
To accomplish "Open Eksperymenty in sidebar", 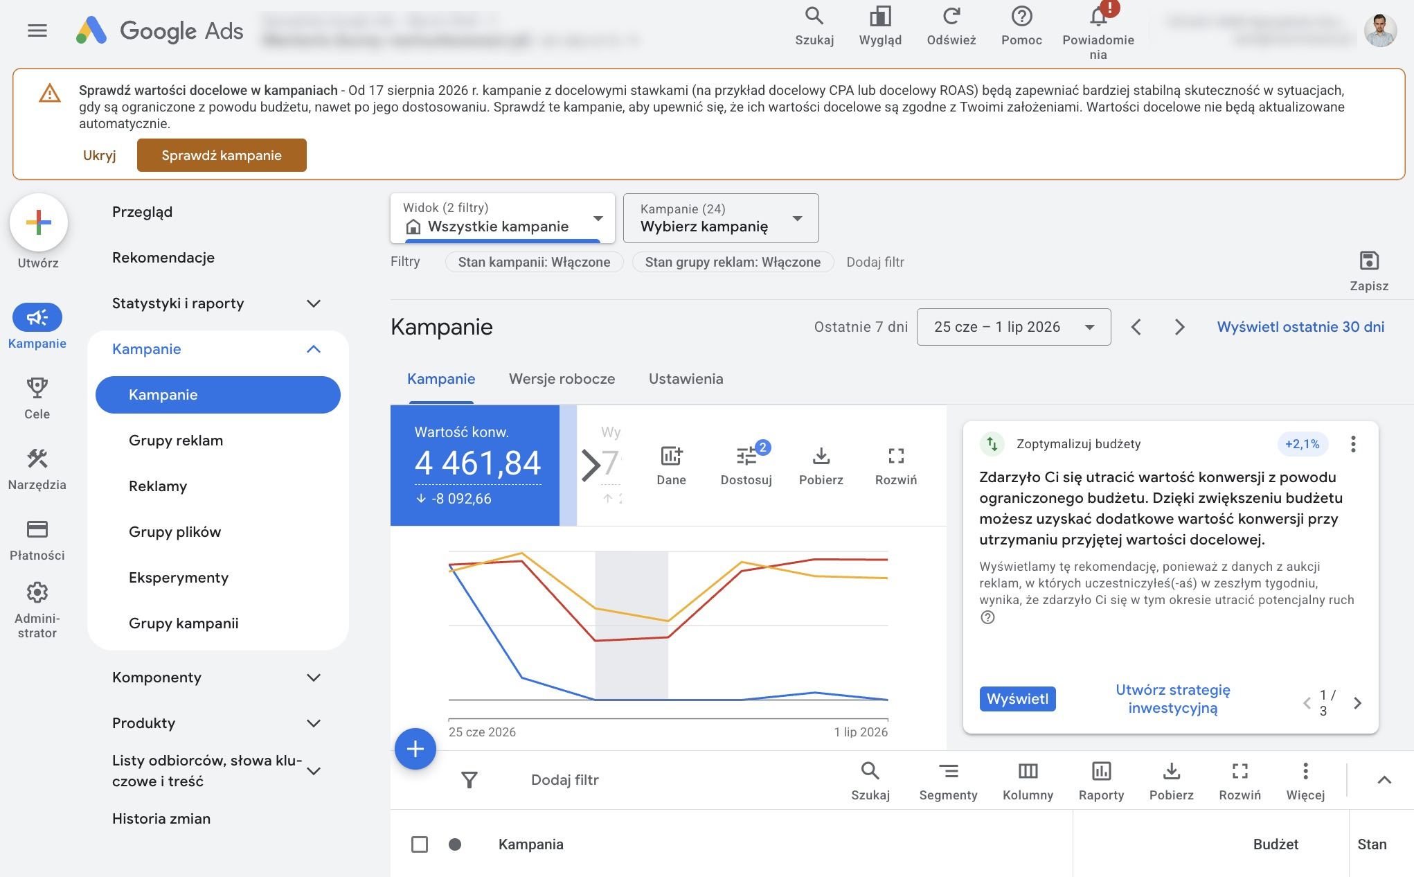I will (x=179, y=578).
